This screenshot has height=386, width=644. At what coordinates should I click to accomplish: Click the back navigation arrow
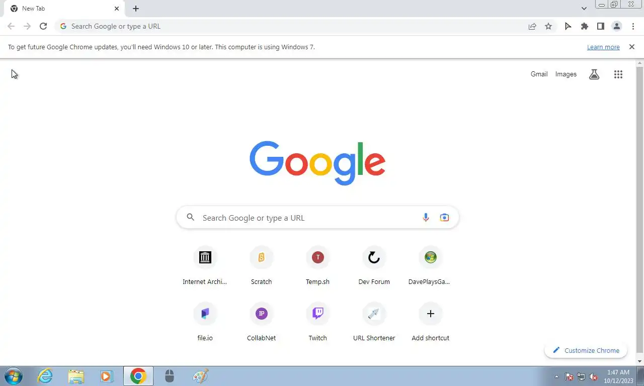coord(11,26)
